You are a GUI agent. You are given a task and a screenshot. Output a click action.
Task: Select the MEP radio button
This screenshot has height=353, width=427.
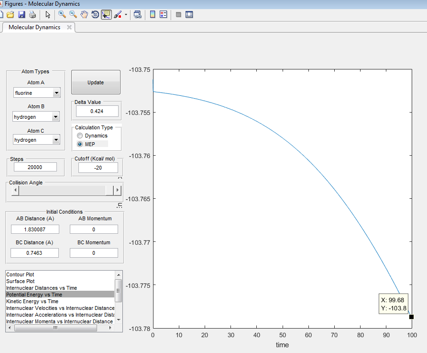click(x=80, y=144)
